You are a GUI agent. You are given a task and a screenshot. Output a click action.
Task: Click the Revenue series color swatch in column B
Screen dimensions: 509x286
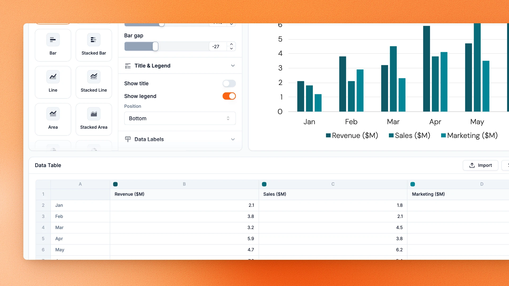click(115, 184)
